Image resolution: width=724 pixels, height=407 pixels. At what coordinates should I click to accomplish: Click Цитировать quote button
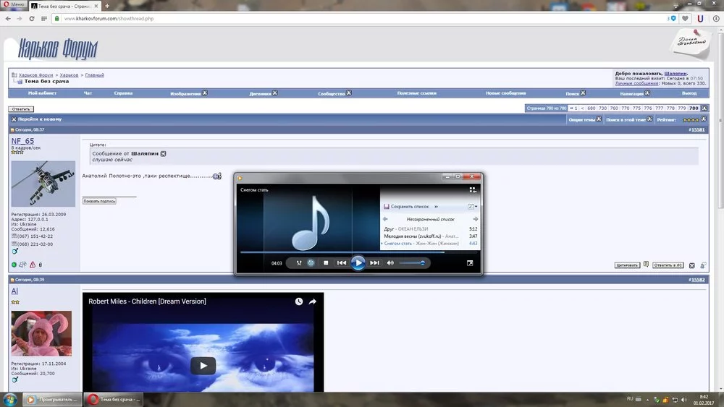pos(627,265)
